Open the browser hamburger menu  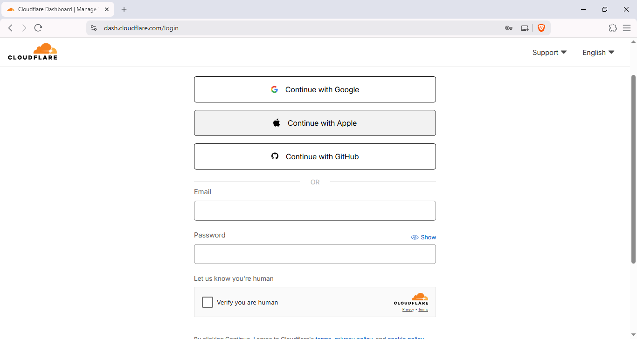(x=627, y=28)
